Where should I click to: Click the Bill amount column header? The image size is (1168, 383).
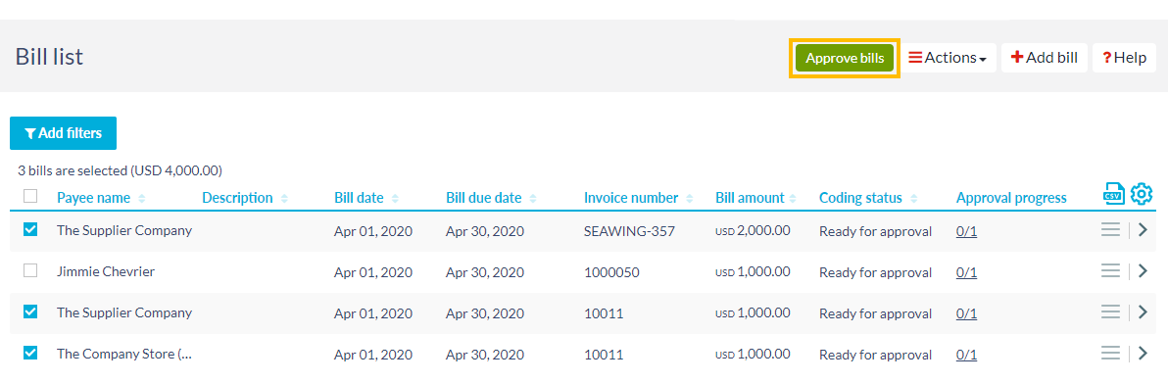click(750, 198)
